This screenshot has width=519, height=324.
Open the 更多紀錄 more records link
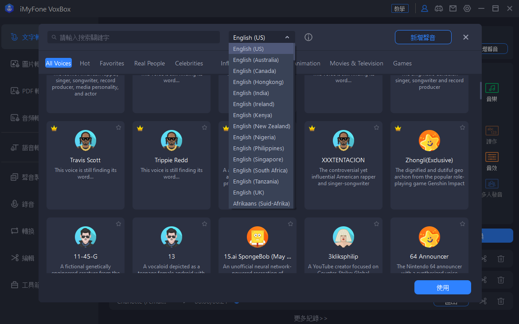tap(311, 318)
